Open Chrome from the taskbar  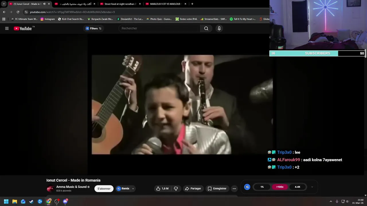[48, 201]
